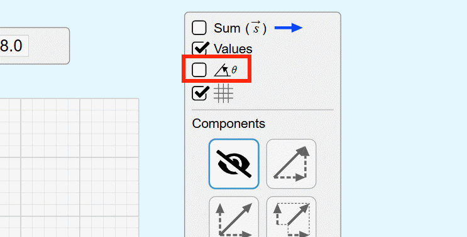Click the Components section heading
Viewport: 467px width, 237px height.
pyautogui.click(x=228, y=124)
